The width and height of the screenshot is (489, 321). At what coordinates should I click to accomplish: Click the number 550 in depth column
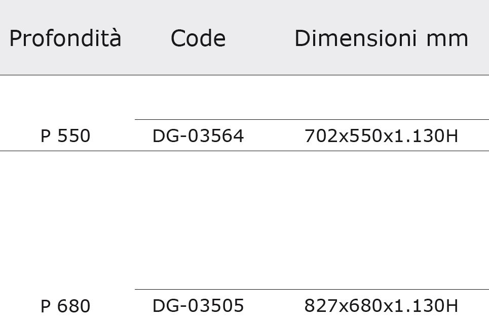click(x=74, y=136)
